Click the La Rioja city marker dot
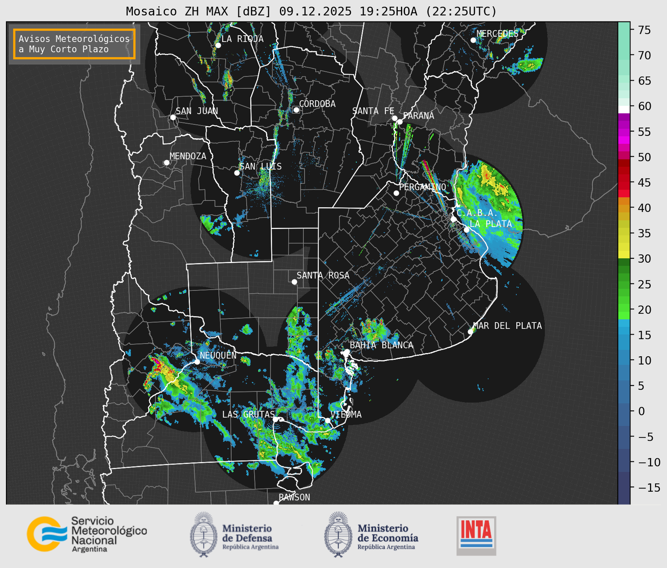 pos(218,45)
